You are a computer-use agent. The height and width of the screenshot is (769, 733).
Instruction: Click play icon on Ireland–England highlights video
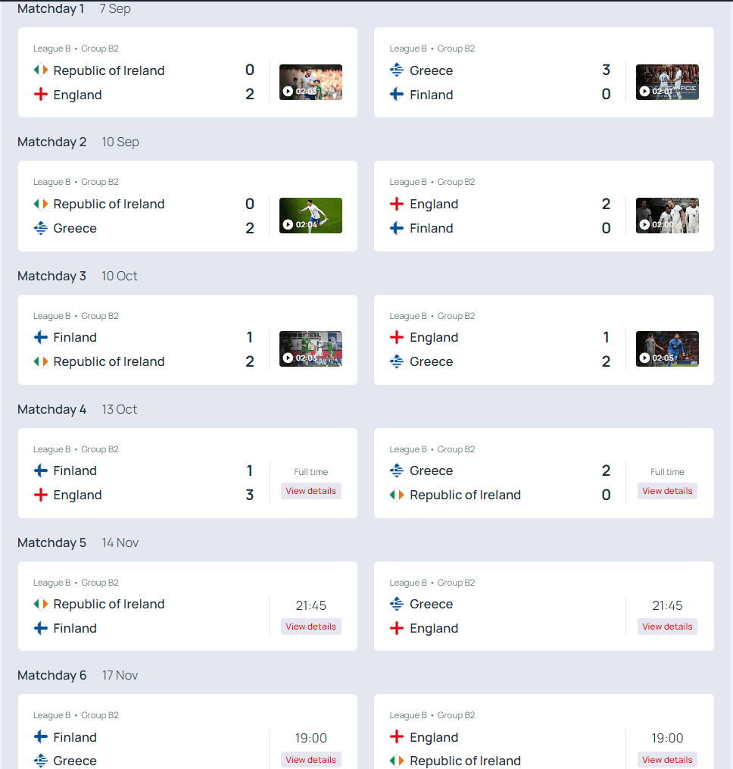click(288, 91)
